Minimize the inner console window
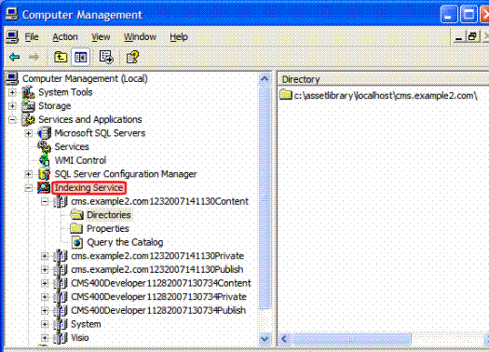 (458, 37)
